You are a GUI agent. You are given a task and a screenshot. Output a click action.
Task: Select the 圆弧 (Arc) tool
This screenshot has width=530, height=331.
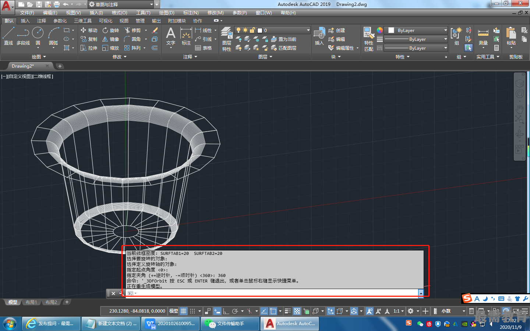click(x=54, y=36)
